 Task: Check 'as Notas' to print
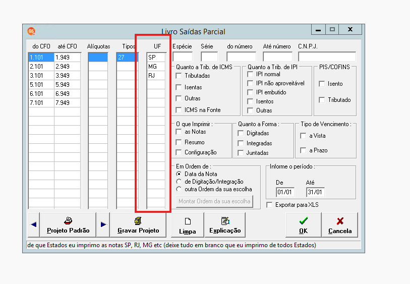pos(179,132)
